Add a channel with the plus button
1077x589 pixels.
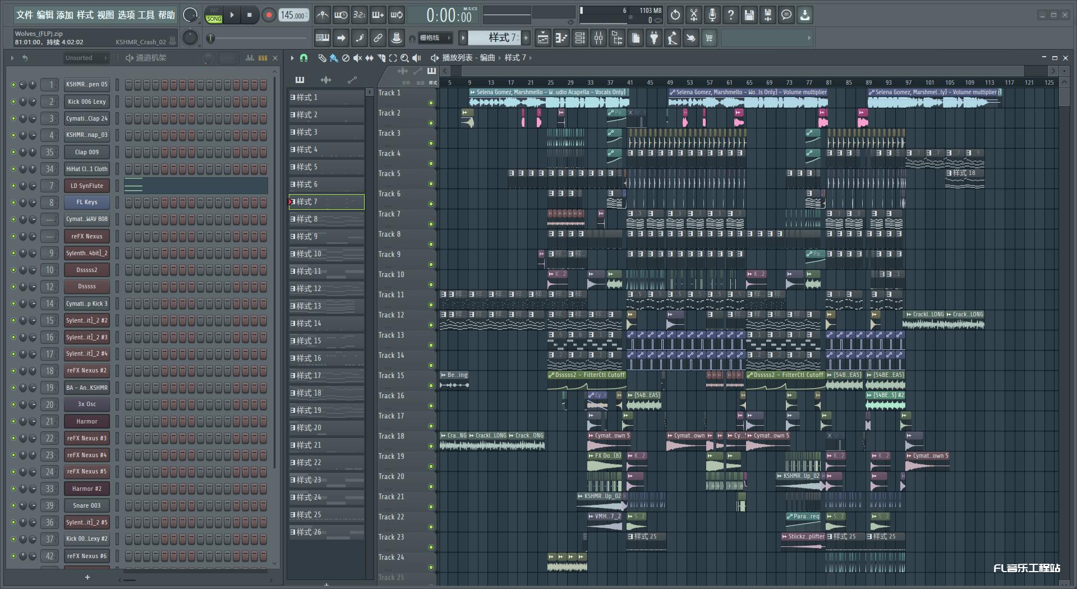pyautogui.click(x=87, y=577)
